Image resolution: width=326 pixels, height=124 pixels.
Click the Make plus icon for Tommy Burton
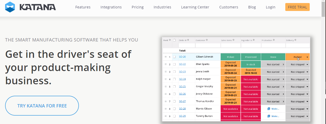(x=269, y=116)
